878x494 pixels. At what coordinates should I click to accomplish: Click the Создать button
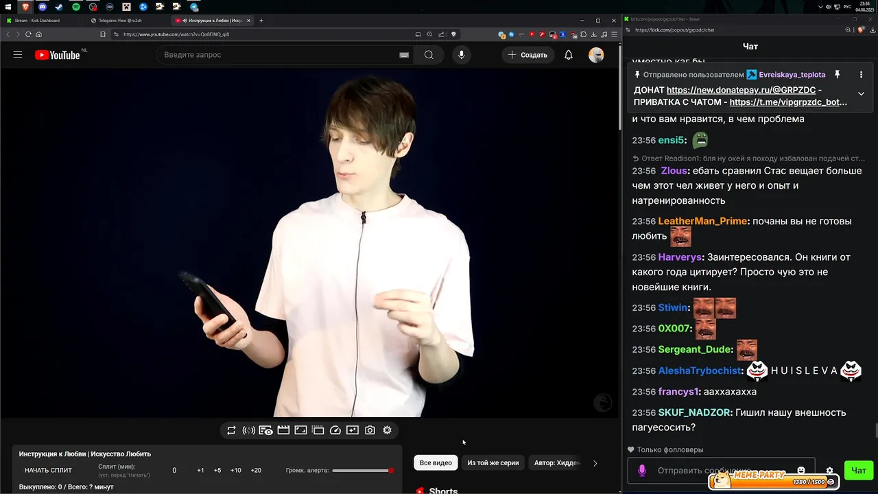(527, 55)
